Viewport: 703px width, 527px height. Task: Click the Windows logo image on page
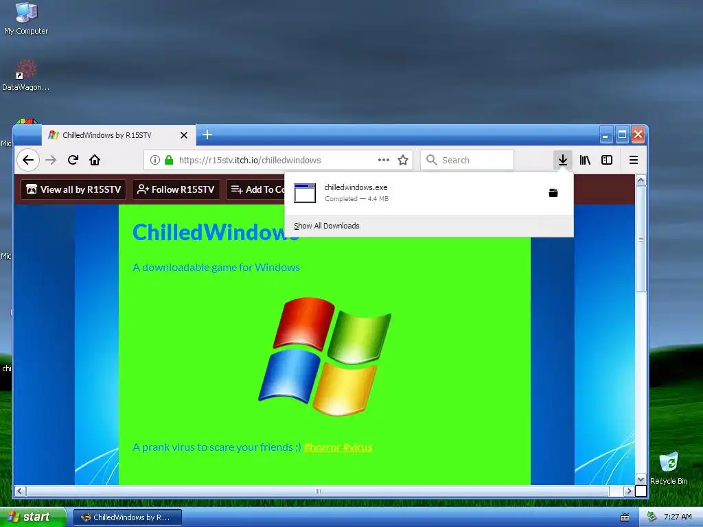[325, 357]
